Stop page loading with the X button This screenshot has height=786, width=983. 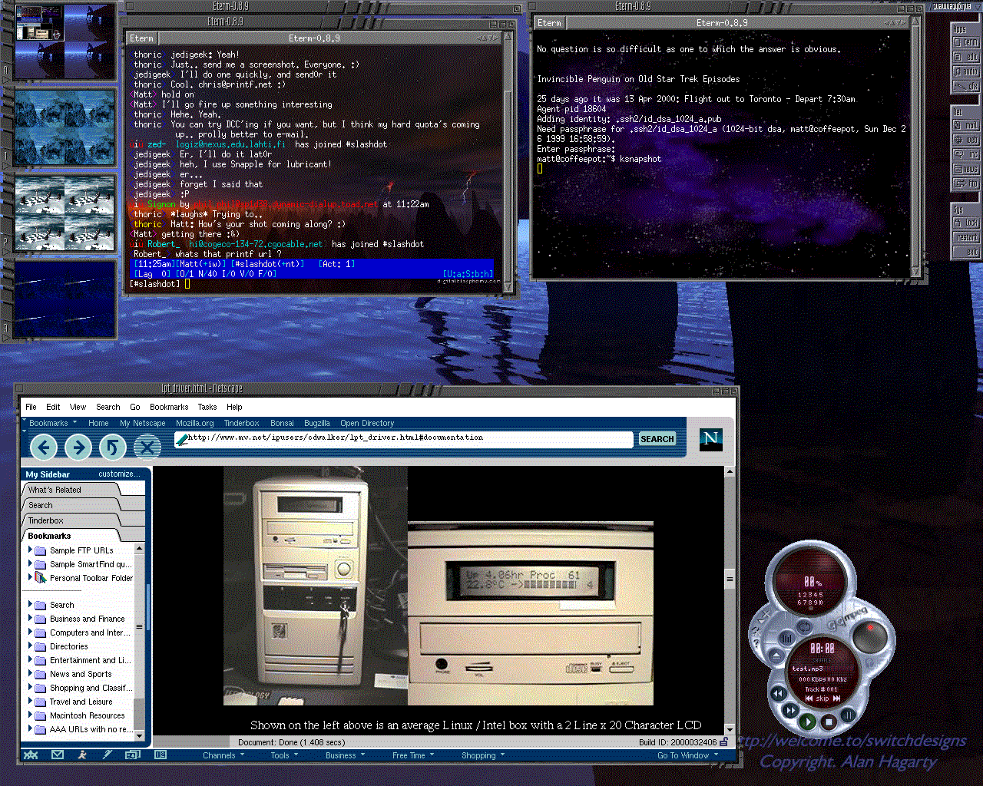pyautogui.click(x=147, y=447)
